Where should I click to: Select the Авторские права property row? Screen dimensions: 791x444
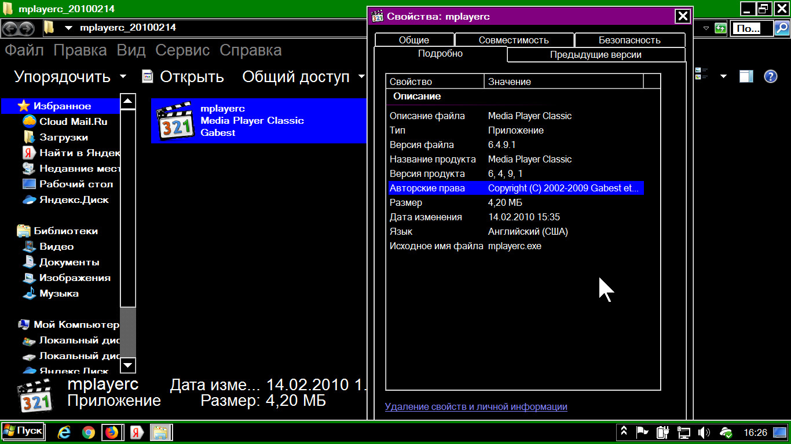[515, 188]
